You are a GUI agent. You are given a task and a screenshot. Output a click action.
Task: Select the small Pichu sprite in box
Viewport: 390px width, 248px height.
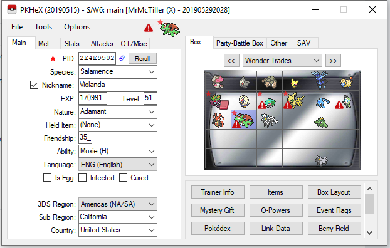click(x=295, y=83)
